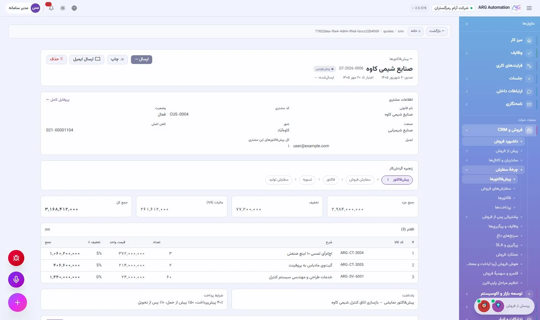Open فرایندهای کاری workflow icon
This screenshot has height=320, width=540.
pos(529,66)
